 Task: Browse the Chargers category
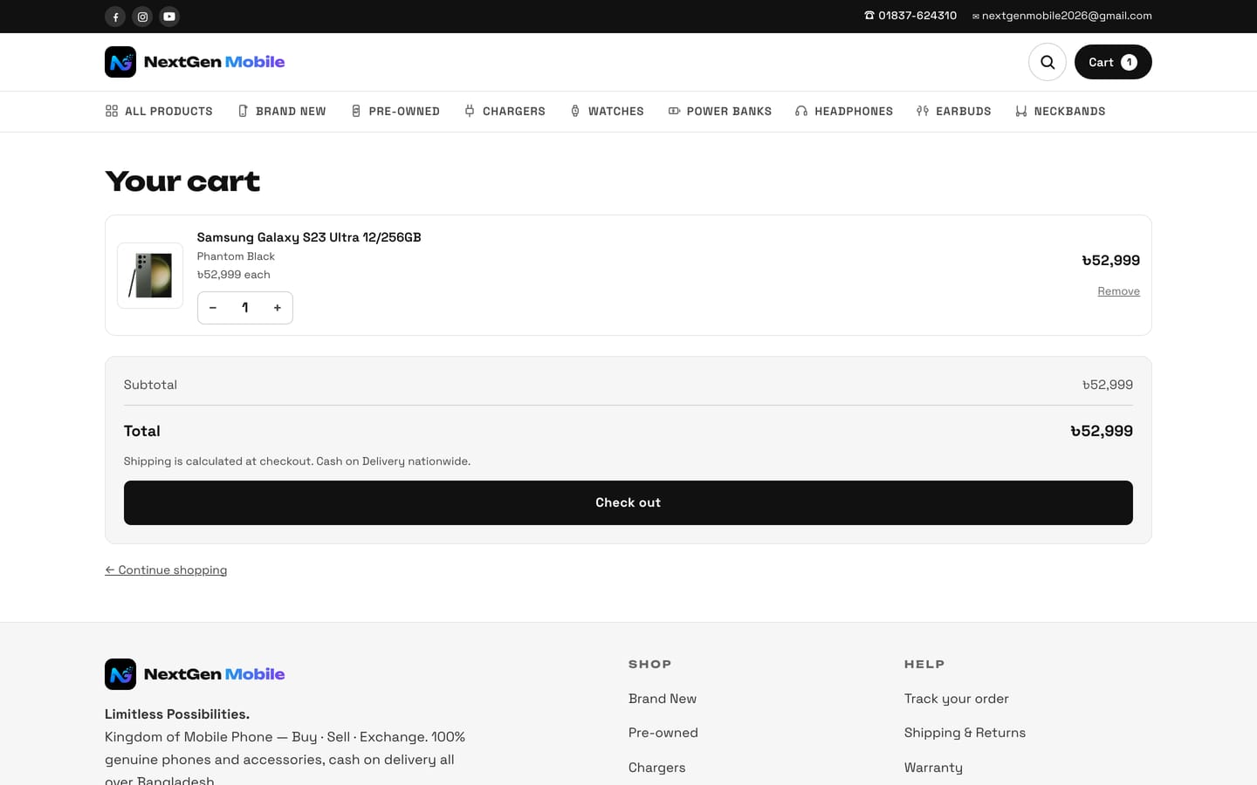pyautogui.click(x=505, y=111)
